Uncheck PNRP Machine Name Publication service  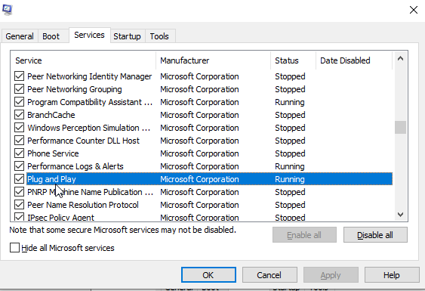[19, 192]
